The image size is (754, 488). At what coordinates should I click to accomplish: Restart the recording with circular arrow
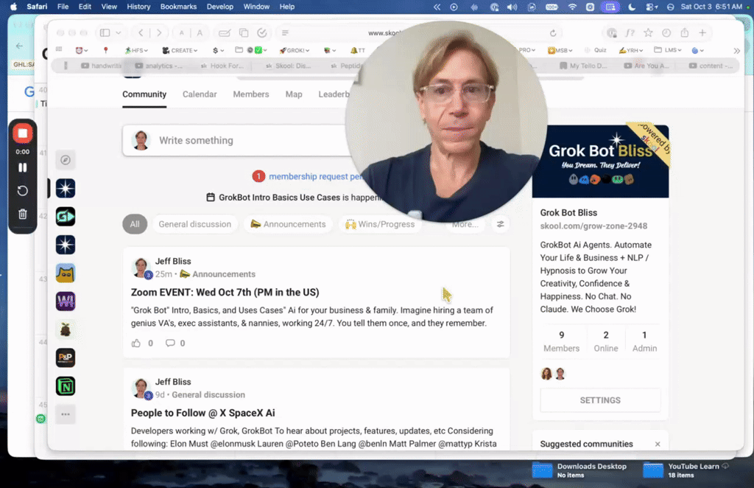(x=23, y=191)
